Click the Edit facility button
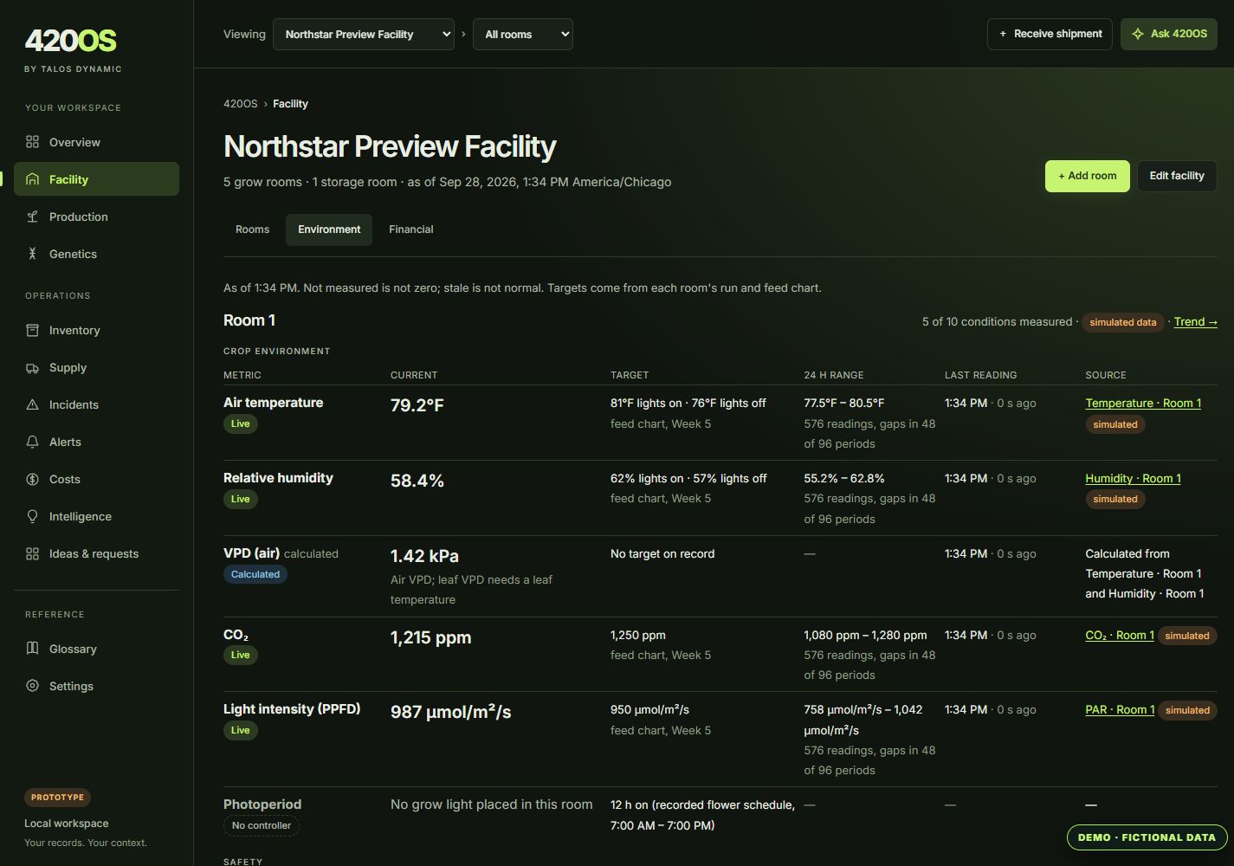 tap(1177, 176)
